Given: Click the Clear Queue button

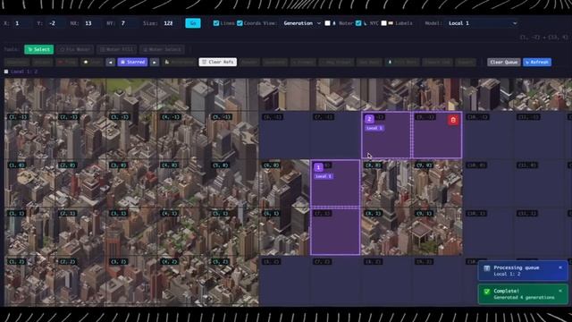Looking at the screenshot, I should tap(504, 62).
